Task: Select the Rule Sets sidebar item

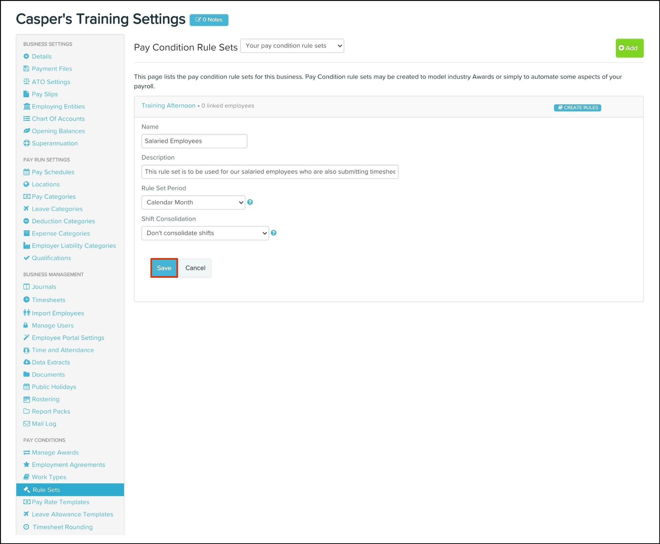Action: tap(46, 489)
